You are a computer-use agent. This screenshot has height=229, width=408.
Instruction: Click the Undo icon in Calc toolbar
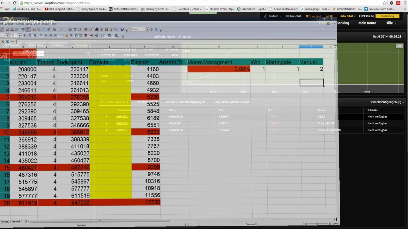55,29
